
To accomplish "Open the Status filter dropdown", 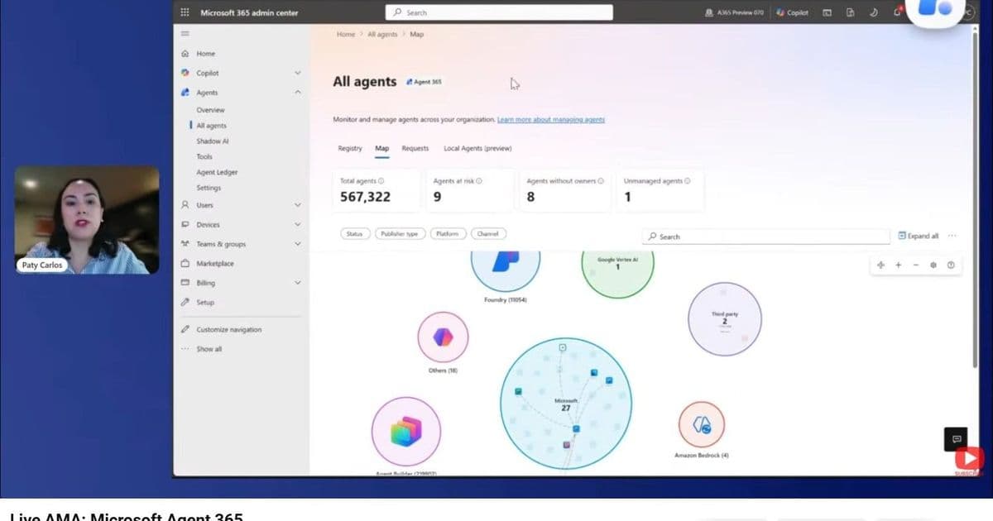I will click(354, 234).
